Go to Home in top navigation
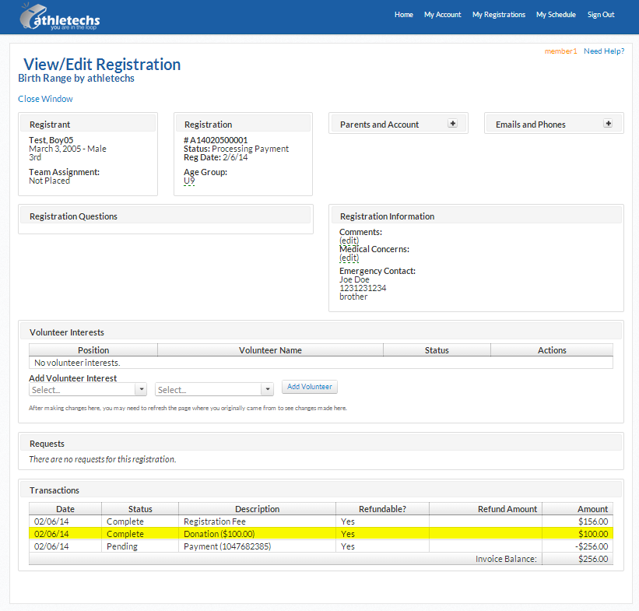 click(x=403, y=15)
